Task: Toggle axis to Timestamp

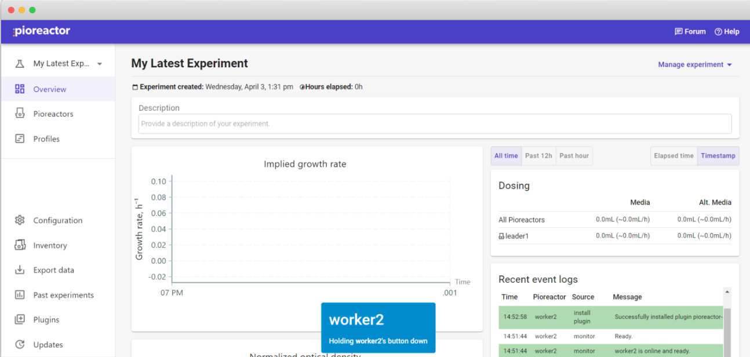Action: coord(718,156)
